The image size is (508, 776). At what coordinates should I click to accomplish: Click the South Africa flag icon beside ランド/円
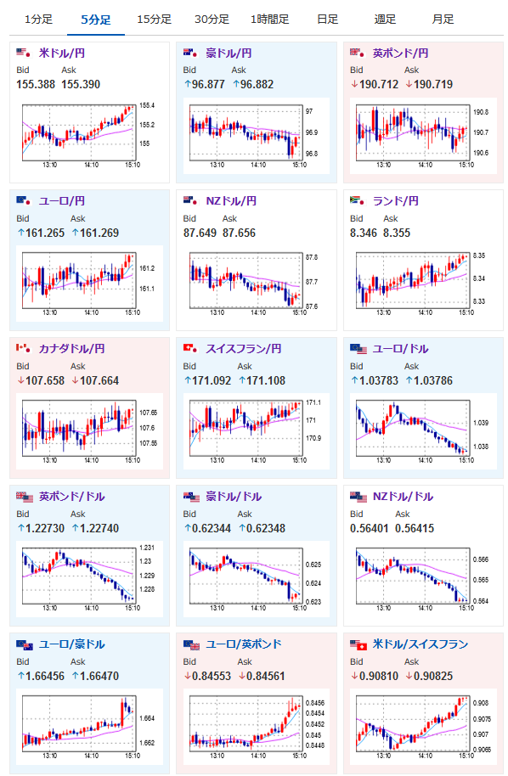pyautogui.click(x=358, y=200)
